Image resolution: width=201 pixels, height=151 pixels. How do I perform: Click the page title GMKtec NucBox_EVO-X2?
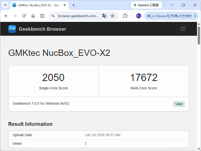click(59, 53)
